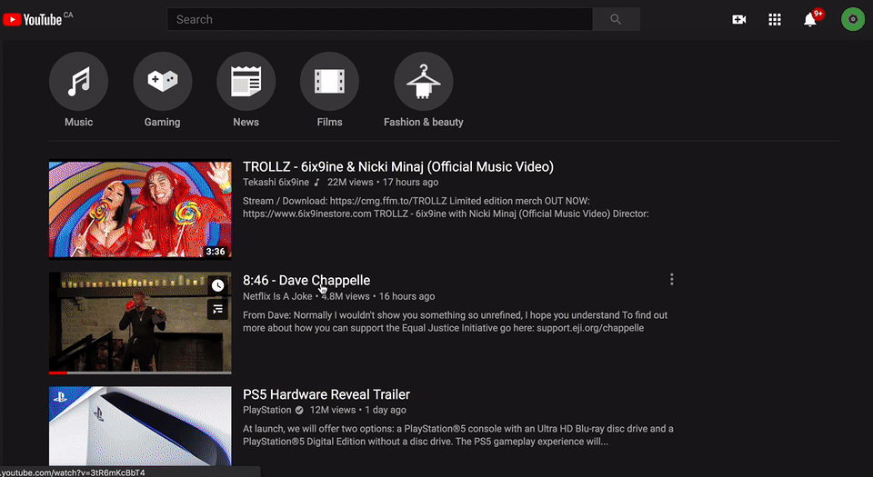Screen dimensions: 873x477
Task: Open the create video camera icon
Action: pyautogui.click(x=738, y=19)
